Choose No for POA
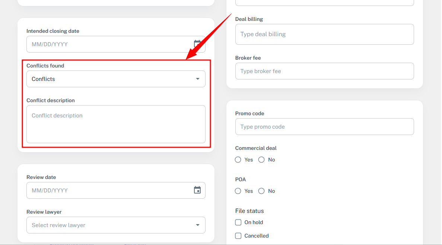 point(261,191)
